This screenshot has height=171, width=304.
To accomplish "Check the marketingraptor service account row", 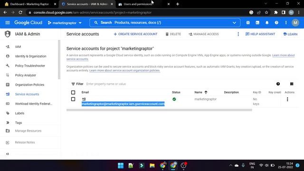I will click(x=73, y=99).
